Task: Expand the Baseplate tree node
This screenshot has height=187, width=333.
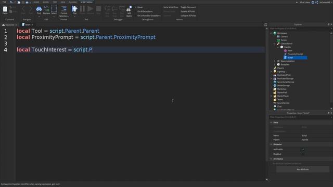Action: [275, 64]
